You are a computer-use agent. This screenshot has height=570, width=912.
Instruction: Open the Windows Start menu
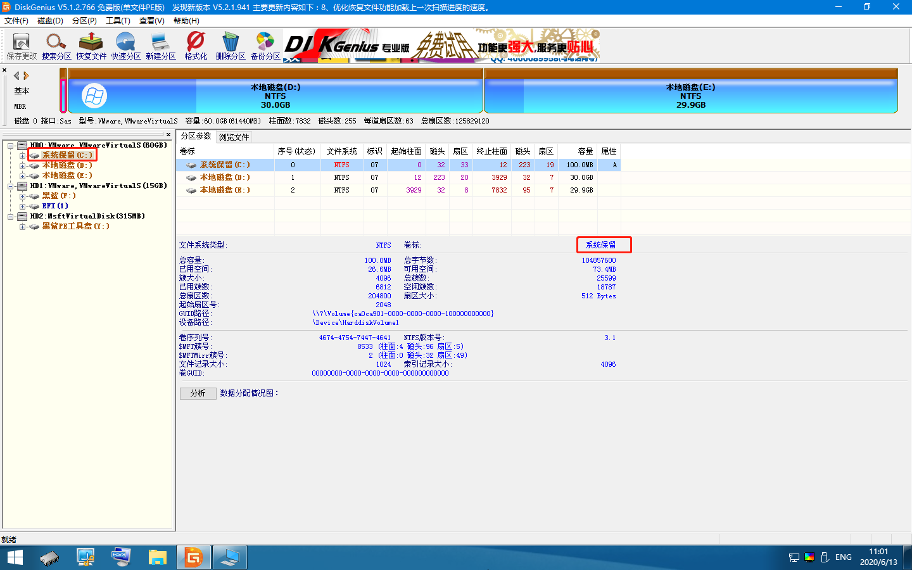coord(15,557)
